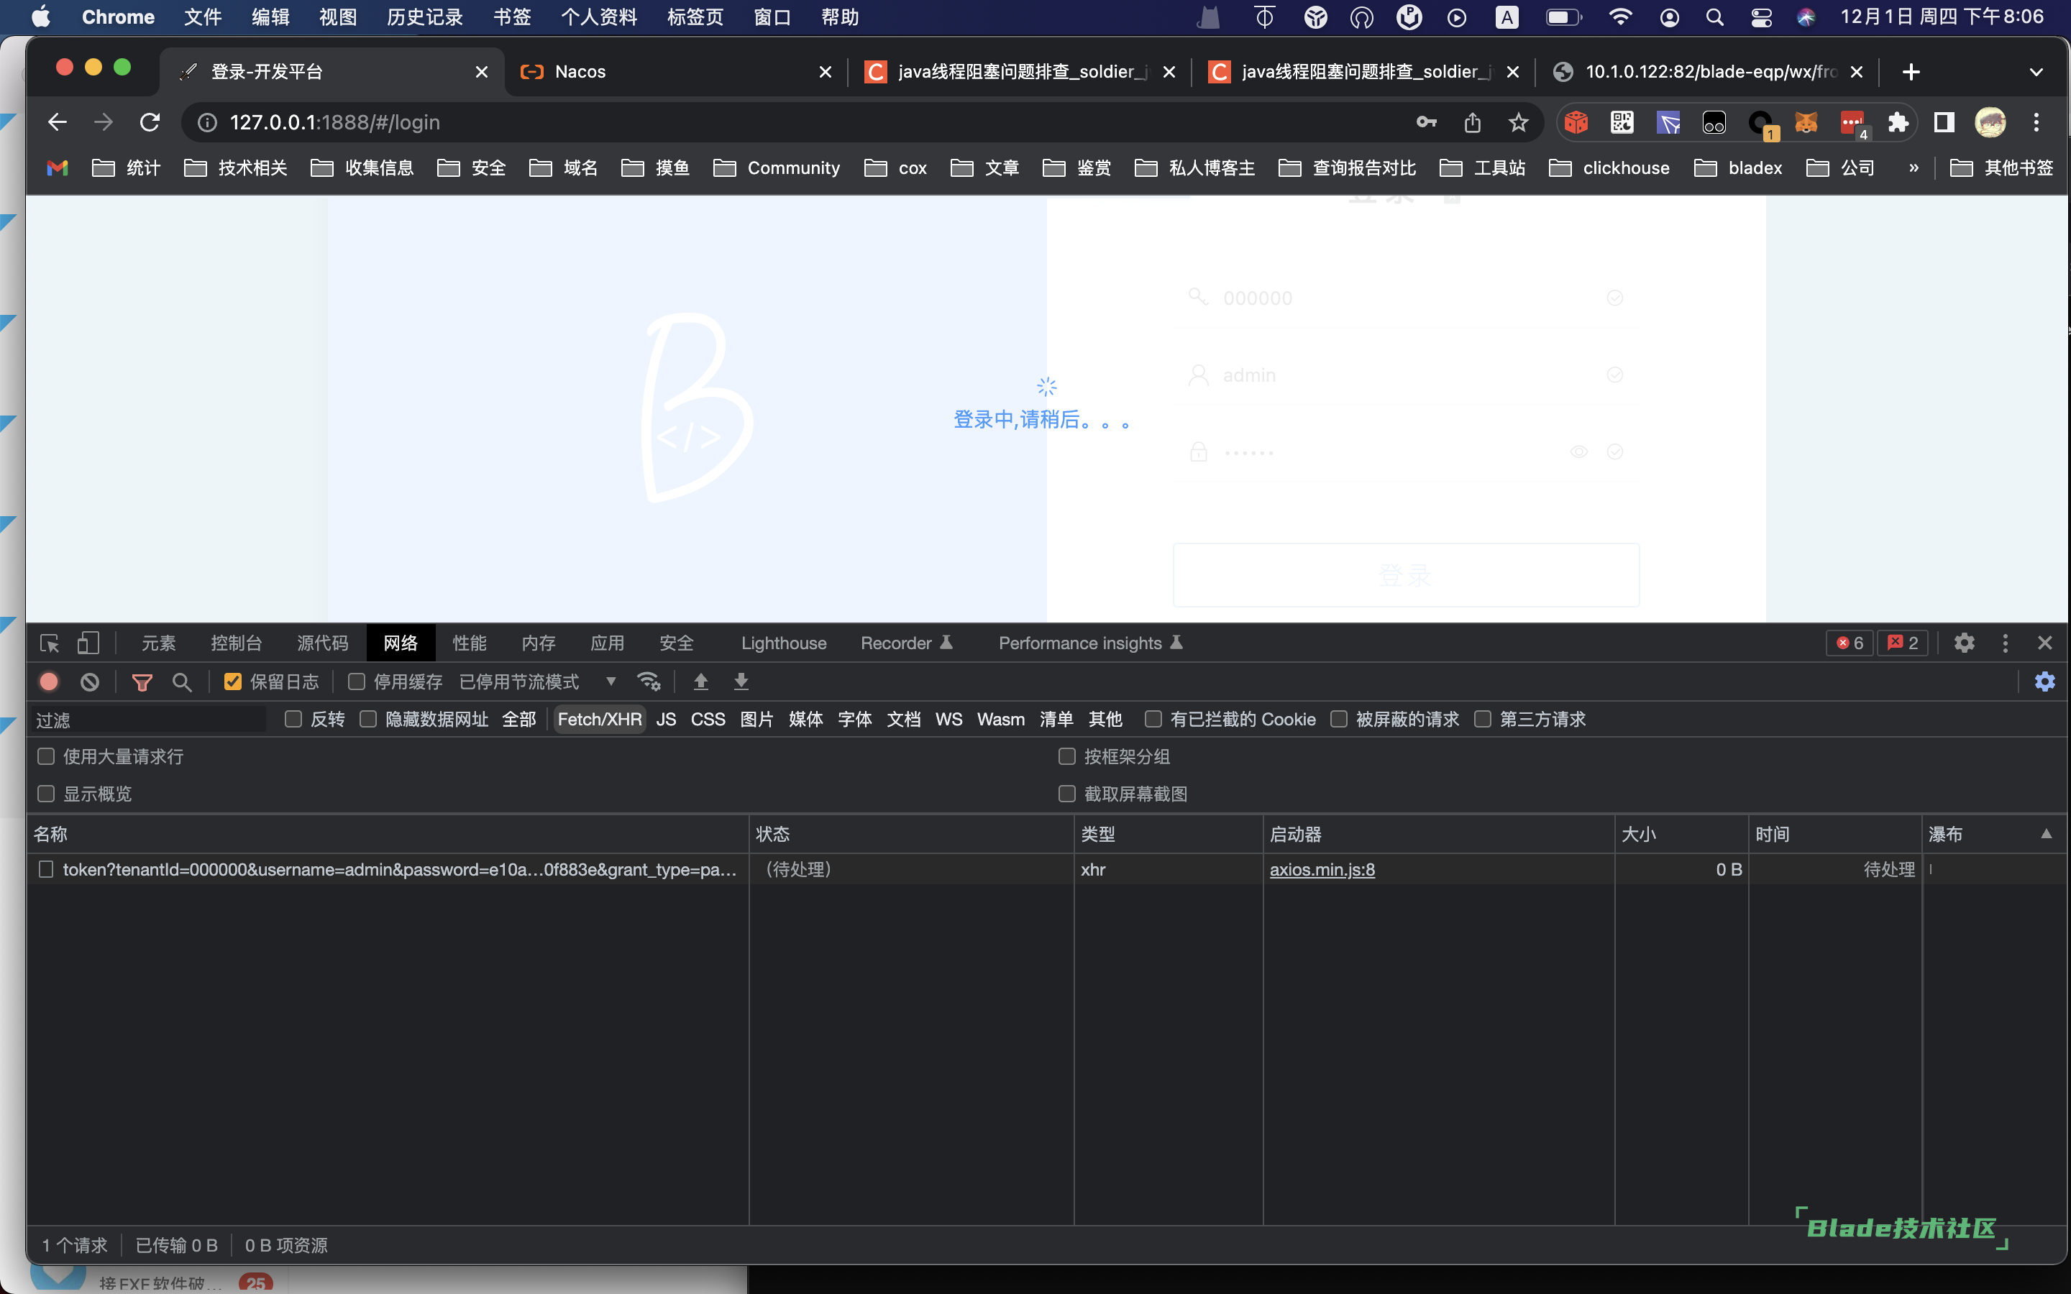The image size is (2071, 1294).
Task: Click the 过滤 filter text input
Action: click(x=149, y=720)
